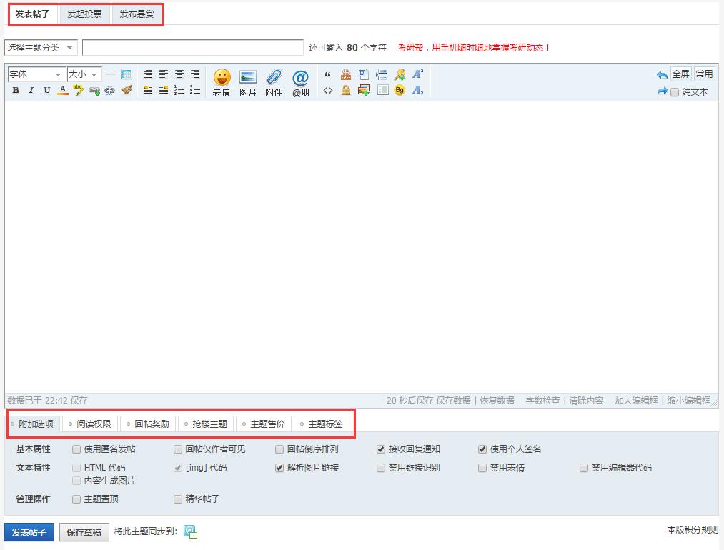Click the 保存草稿 button
Screen dimensions: 724x550
84,533
